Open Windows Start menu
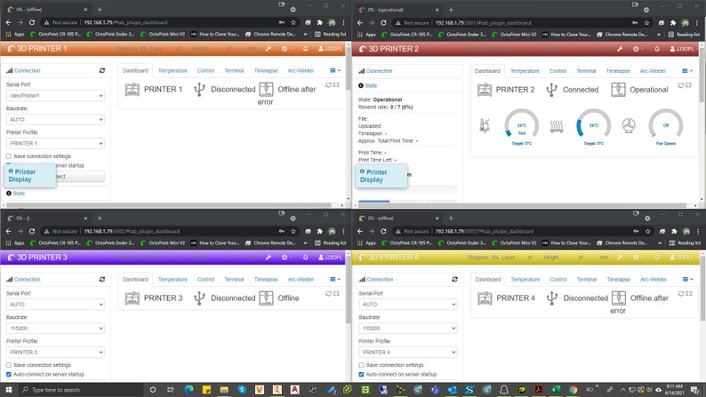Screen dimensions: 706x397 tap(9, 389)
